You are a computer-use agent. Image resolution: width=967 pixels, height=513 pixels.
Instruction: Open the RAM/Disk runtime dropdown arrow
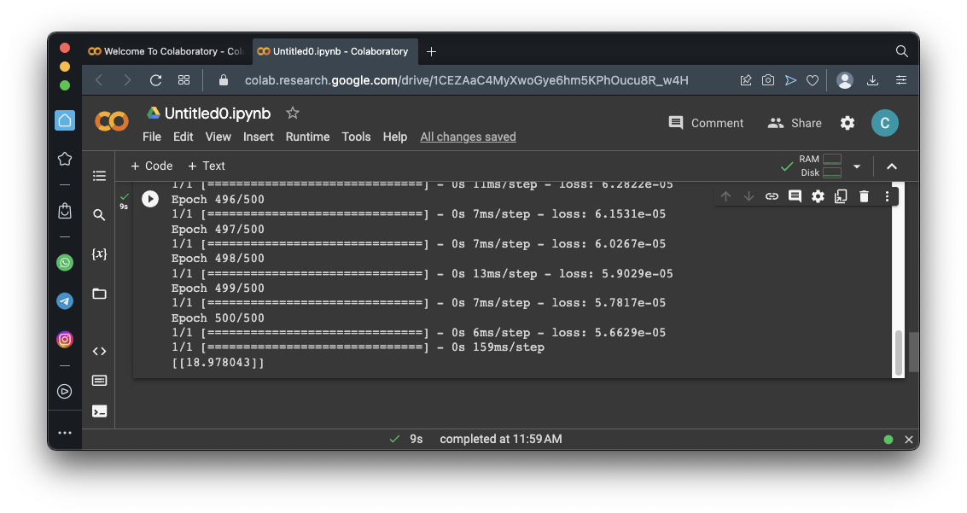point(857,166)
